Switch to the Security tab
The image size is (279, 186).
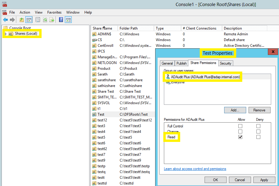click(x=226, y=63)
